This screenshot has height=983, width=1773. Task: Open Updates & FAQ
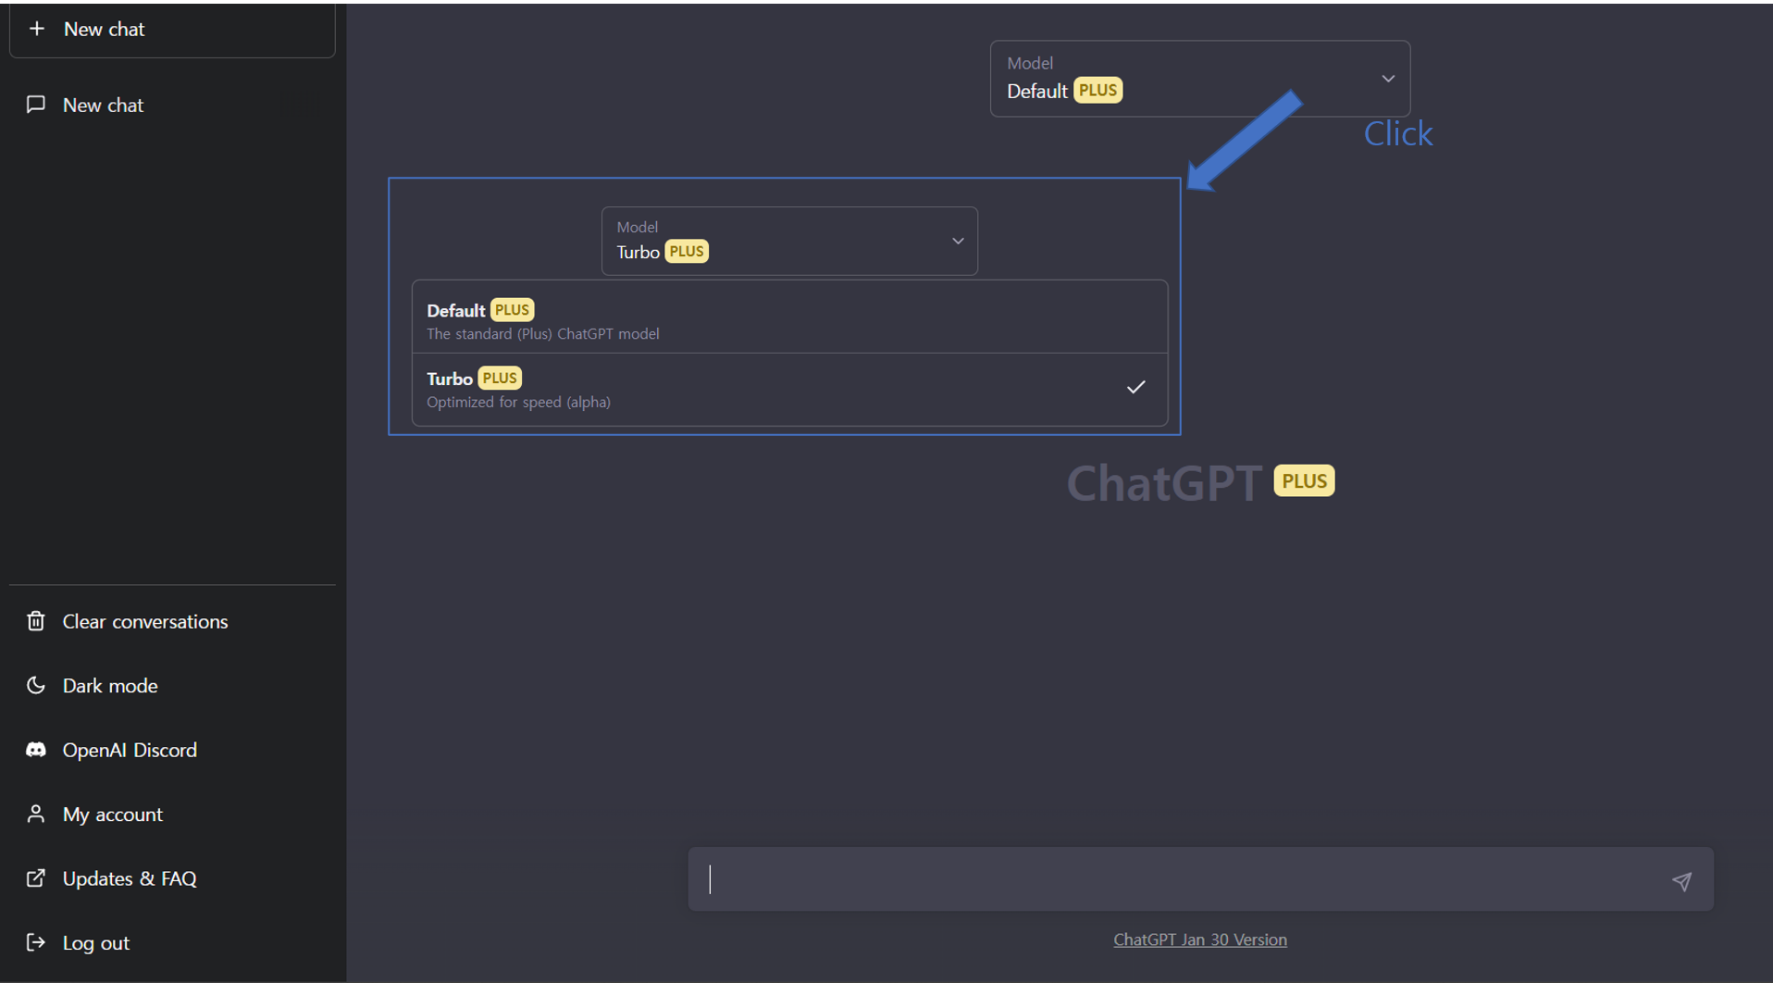pos(172,878)
